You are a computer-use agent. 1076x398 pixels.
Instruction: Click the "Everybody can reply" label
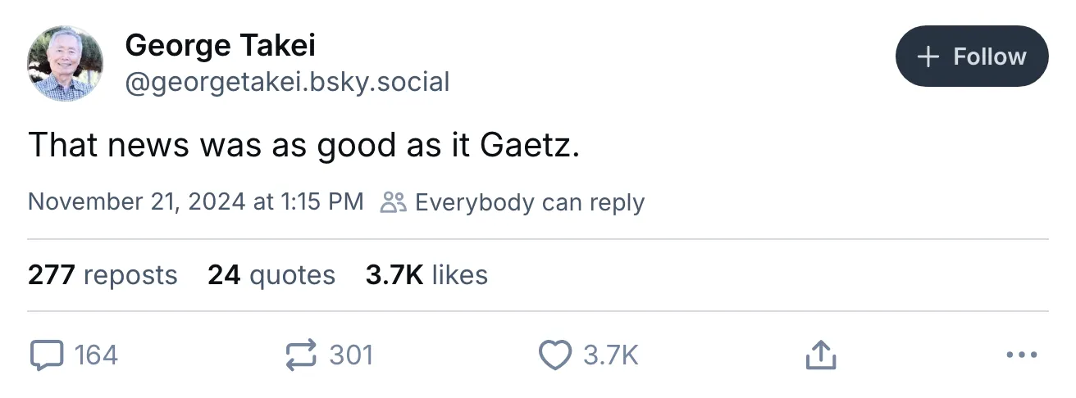529,202
